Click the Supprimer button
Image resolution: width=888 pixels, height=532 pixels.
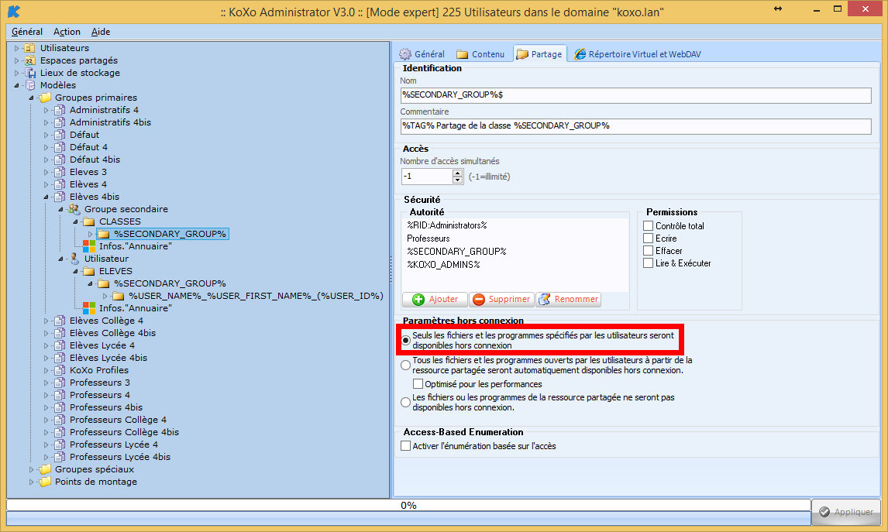pyautogui.click(x=501, y=300)
